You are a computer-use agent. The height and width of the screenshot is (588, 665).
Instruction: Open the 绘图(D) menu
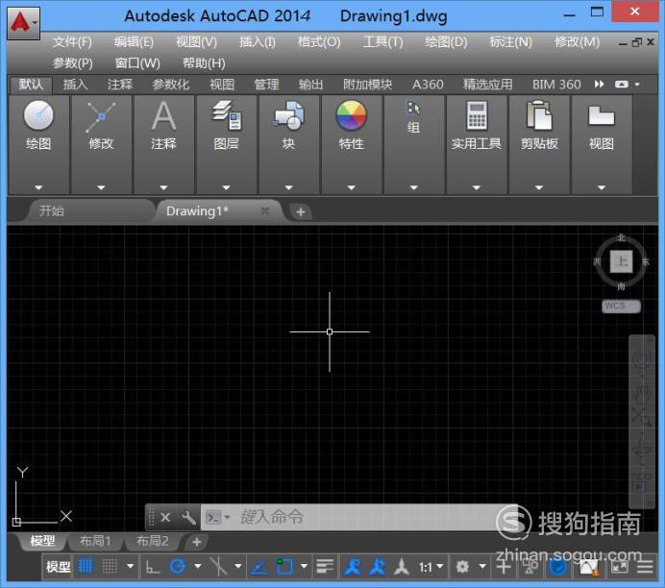coord(446,42)
